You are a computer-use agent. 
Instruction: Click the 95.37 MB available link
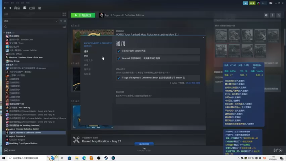pyautogui.click(x=193, y=83)
